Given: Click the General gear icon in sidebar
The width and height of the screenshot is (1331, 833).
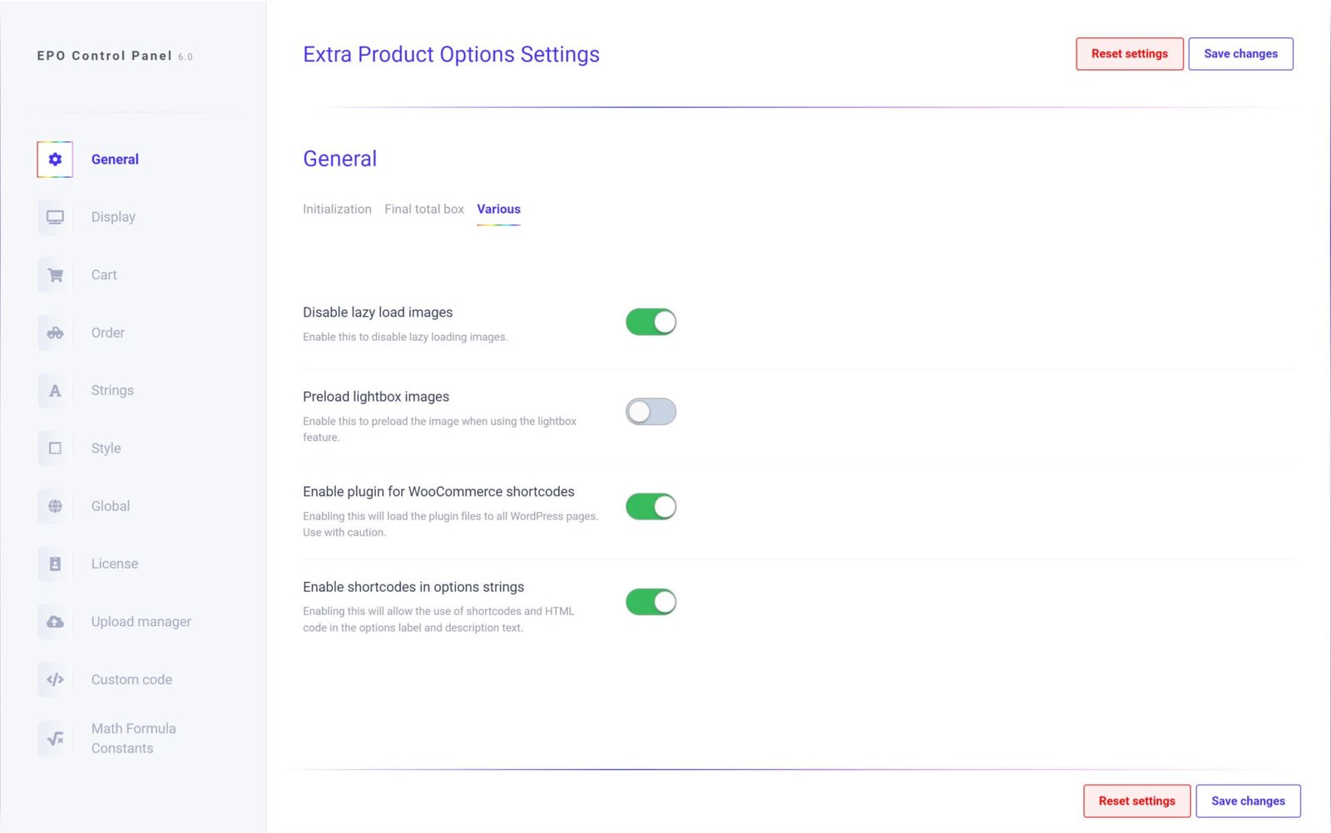Looking at the screenshot, I should 55,160.
